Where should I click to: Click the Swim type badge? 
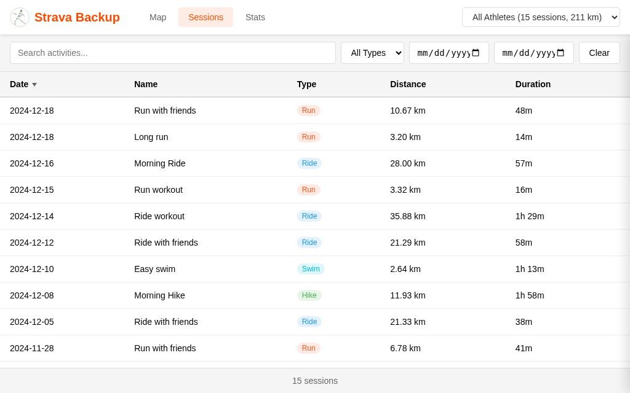click(311, 269)
